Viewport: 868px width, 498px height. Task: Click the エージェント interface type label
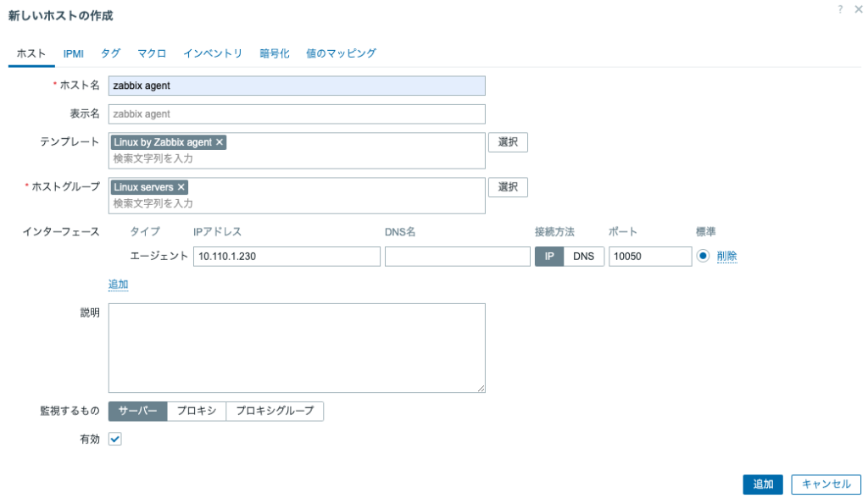point(159,256)
